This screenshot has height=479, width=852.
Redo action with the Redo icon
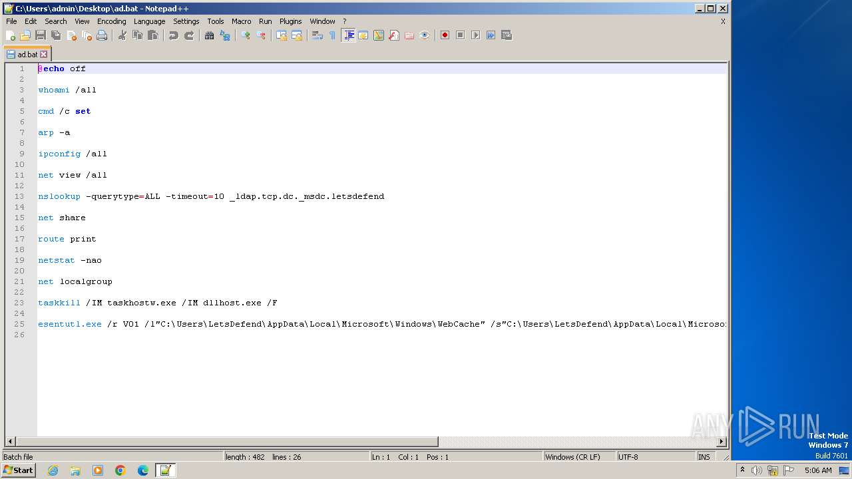[189, 35]
